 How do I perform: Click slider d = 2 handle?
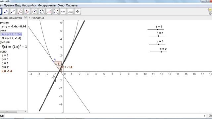pos(162,52)
